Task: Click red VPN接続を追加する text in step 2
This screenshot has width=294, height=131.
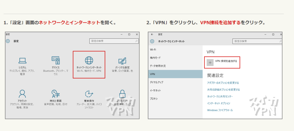Action: tap(220, 23)
